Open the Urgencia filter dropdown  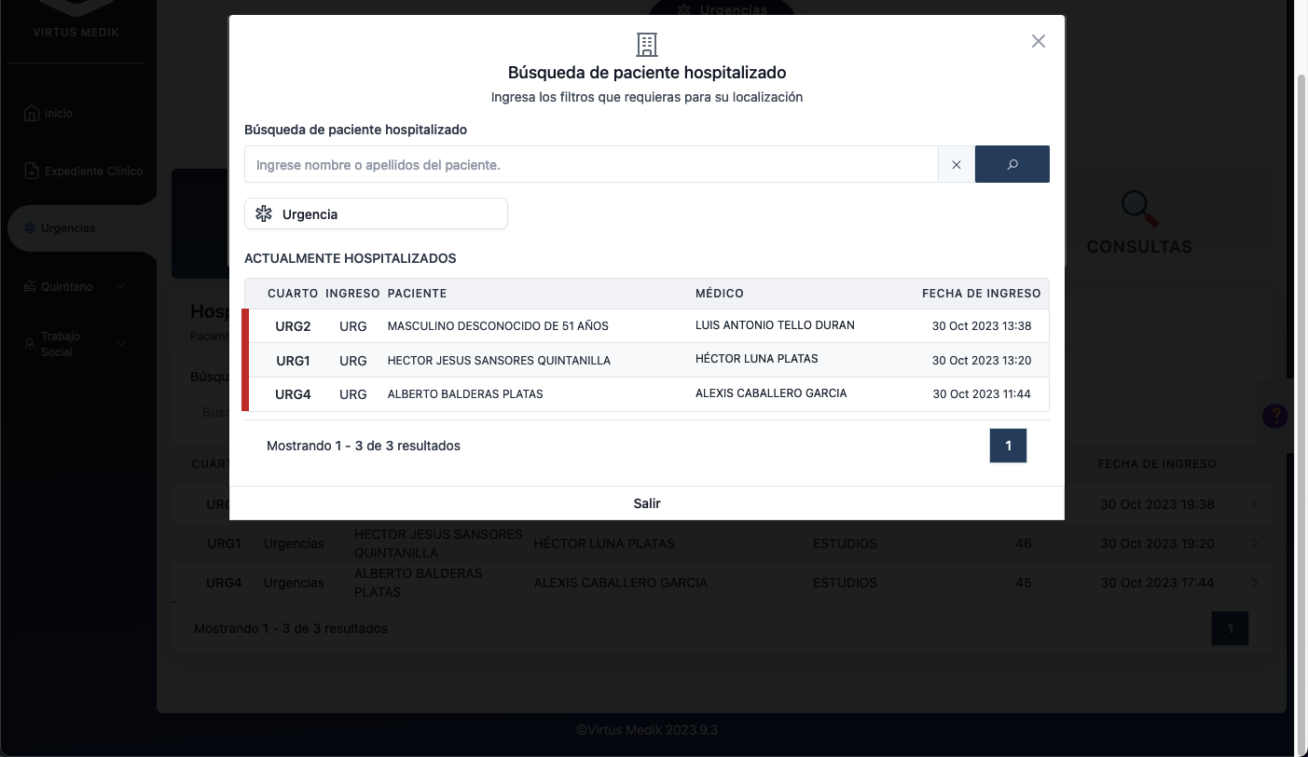376,213
